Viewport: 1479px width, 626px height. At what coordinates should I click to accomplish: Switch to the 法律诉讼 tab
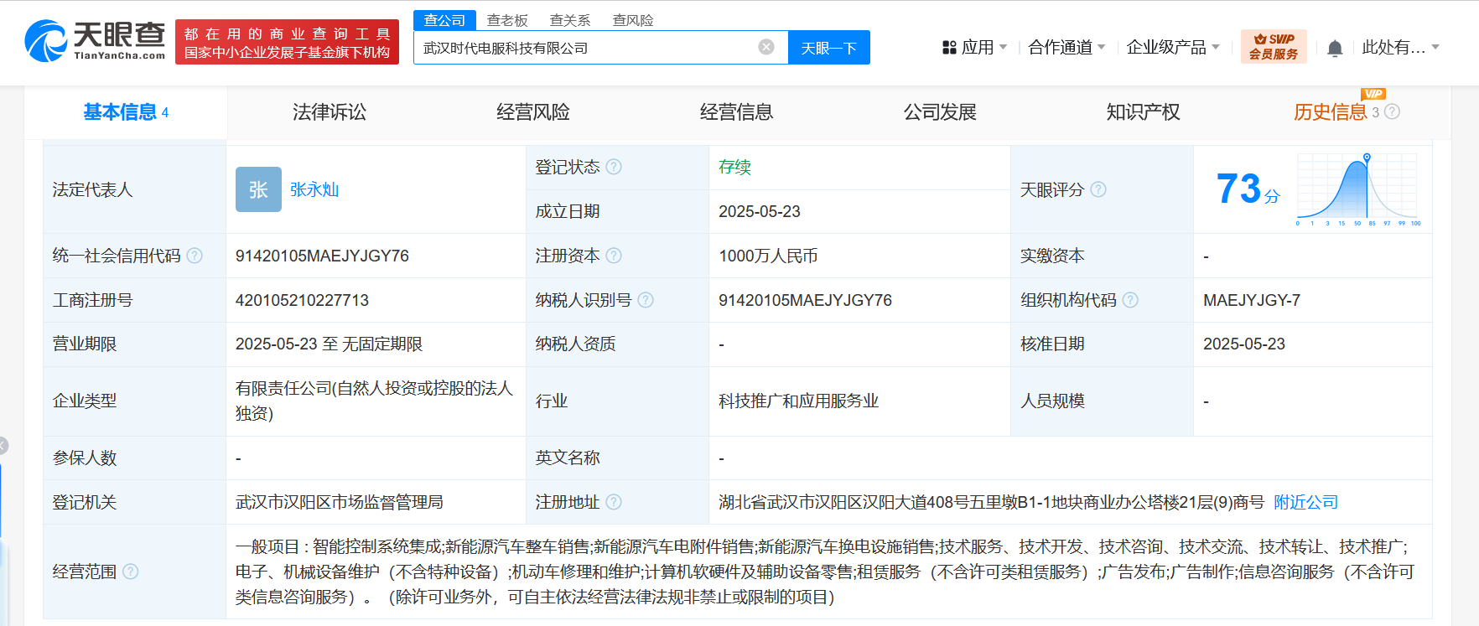[329, 112]
